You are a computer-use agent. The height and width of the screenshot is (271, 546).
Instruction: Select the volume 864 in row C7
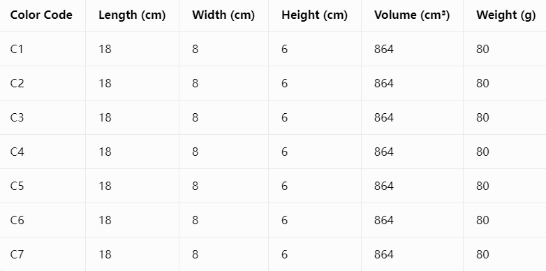click(384, 254)
